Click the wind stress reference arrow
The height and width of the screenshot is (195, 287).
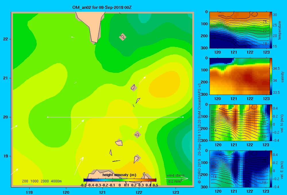tap(177, 179)
